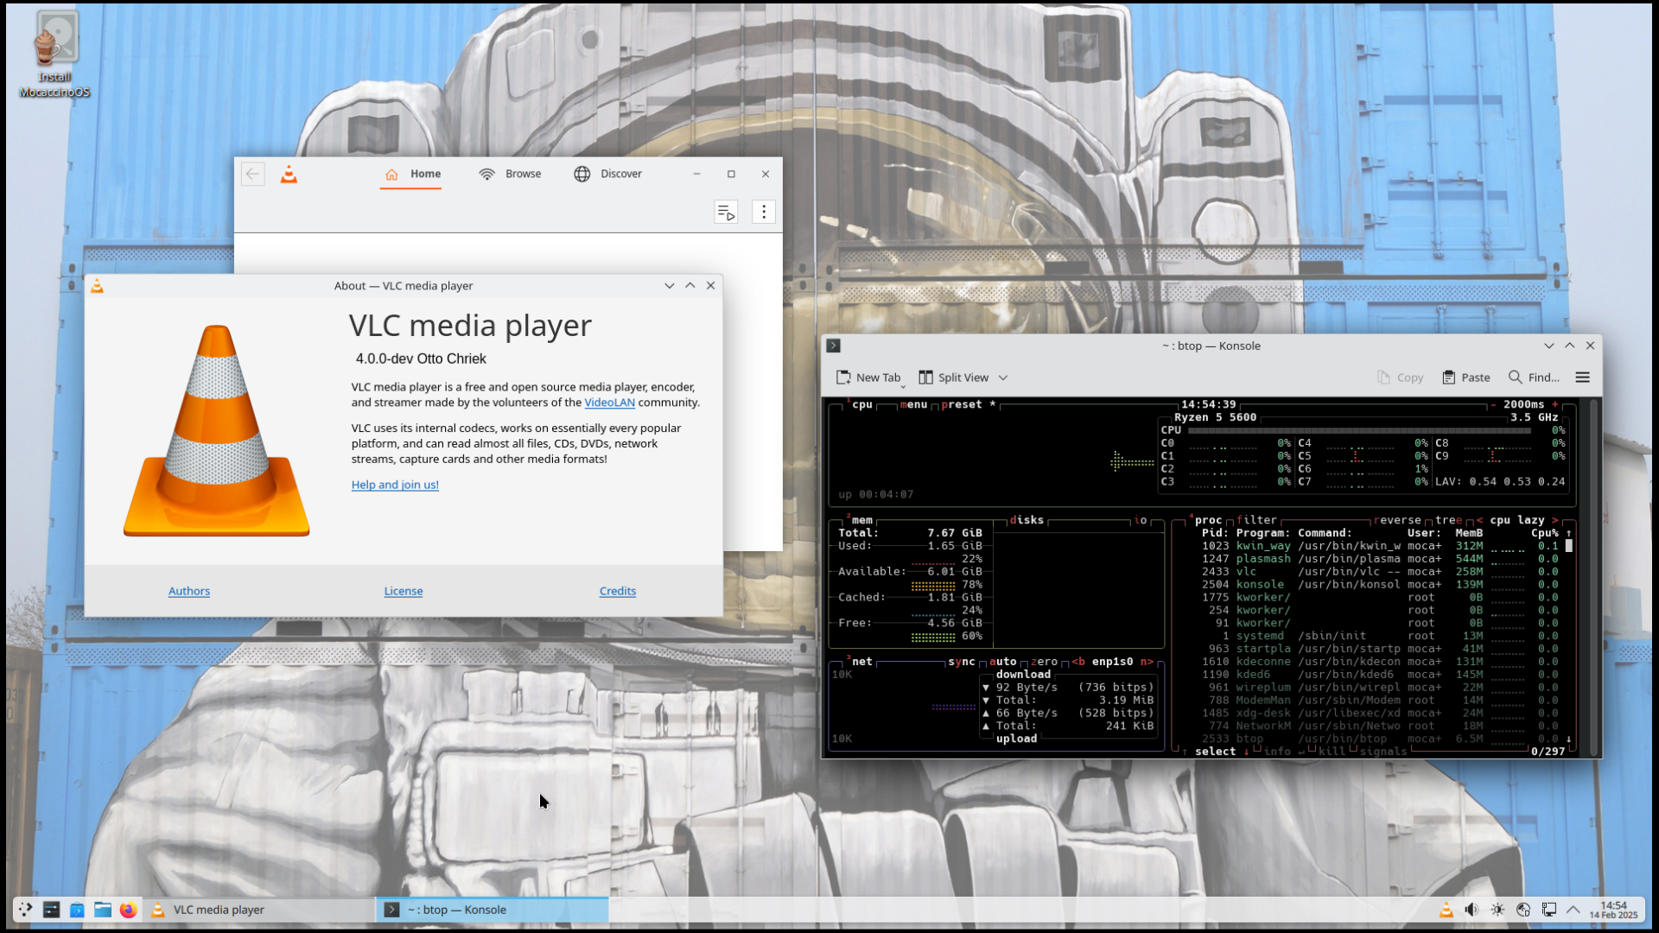1659x933 pixels.
Task: Switch to btop Konsole taskbar entry
Action: pyautogui.click(x=493, y=910)
